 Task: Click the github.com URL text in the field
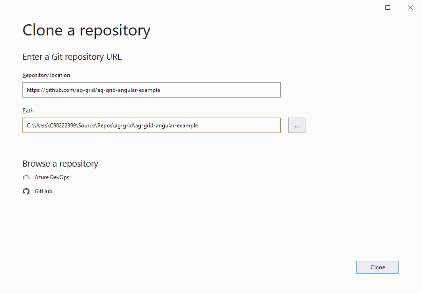tap(94, 90)
